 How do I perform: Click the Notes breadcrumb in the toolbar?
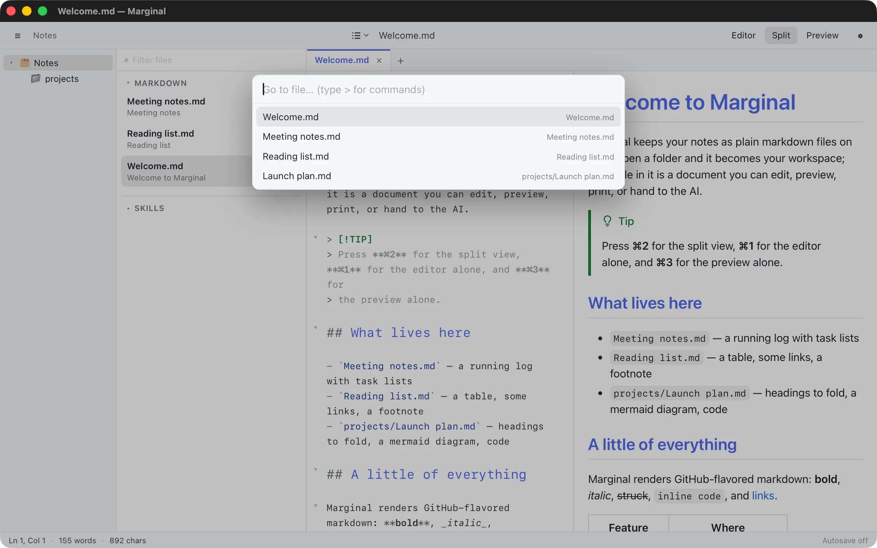pos(45,36)
